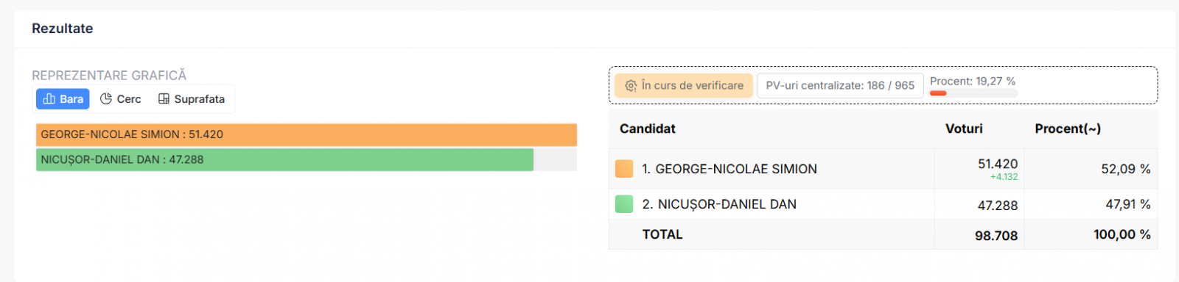Viewport: 1179px width, 282px height.
Task: Click George-Nicolae Simion's orange color swatch
Action: tap(624, 169)
